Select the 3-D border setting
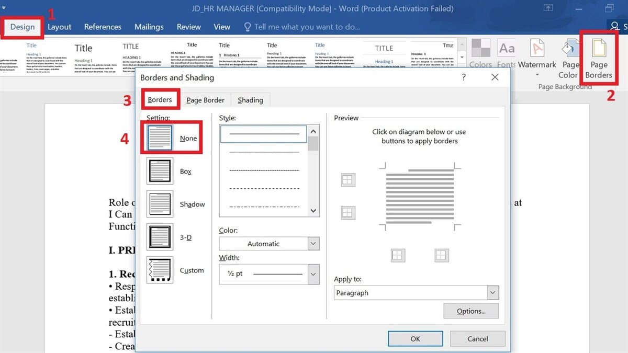The width and height of the screenshot is (628, 353). coord(170,237)
